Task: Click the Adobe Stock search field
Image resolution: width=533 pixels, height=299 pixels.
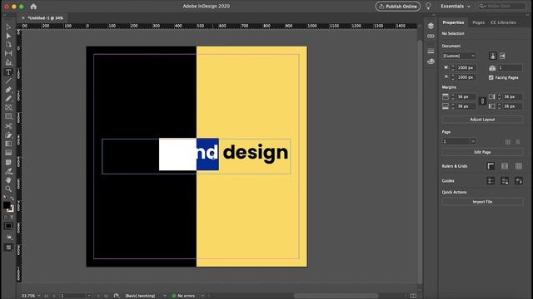Action: [501, 6]
